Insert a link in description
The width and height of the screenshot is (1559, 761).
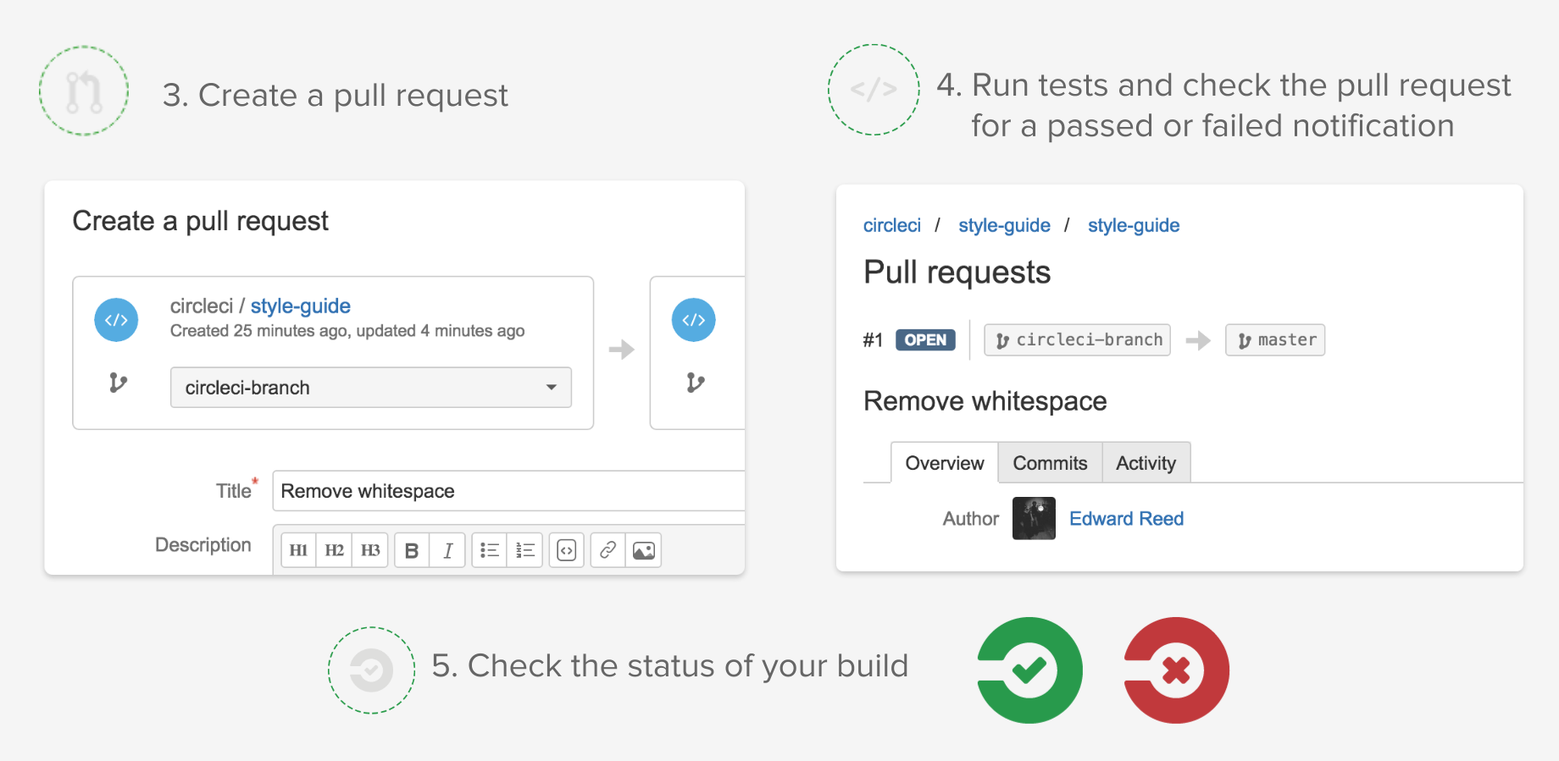click(608, 550)
